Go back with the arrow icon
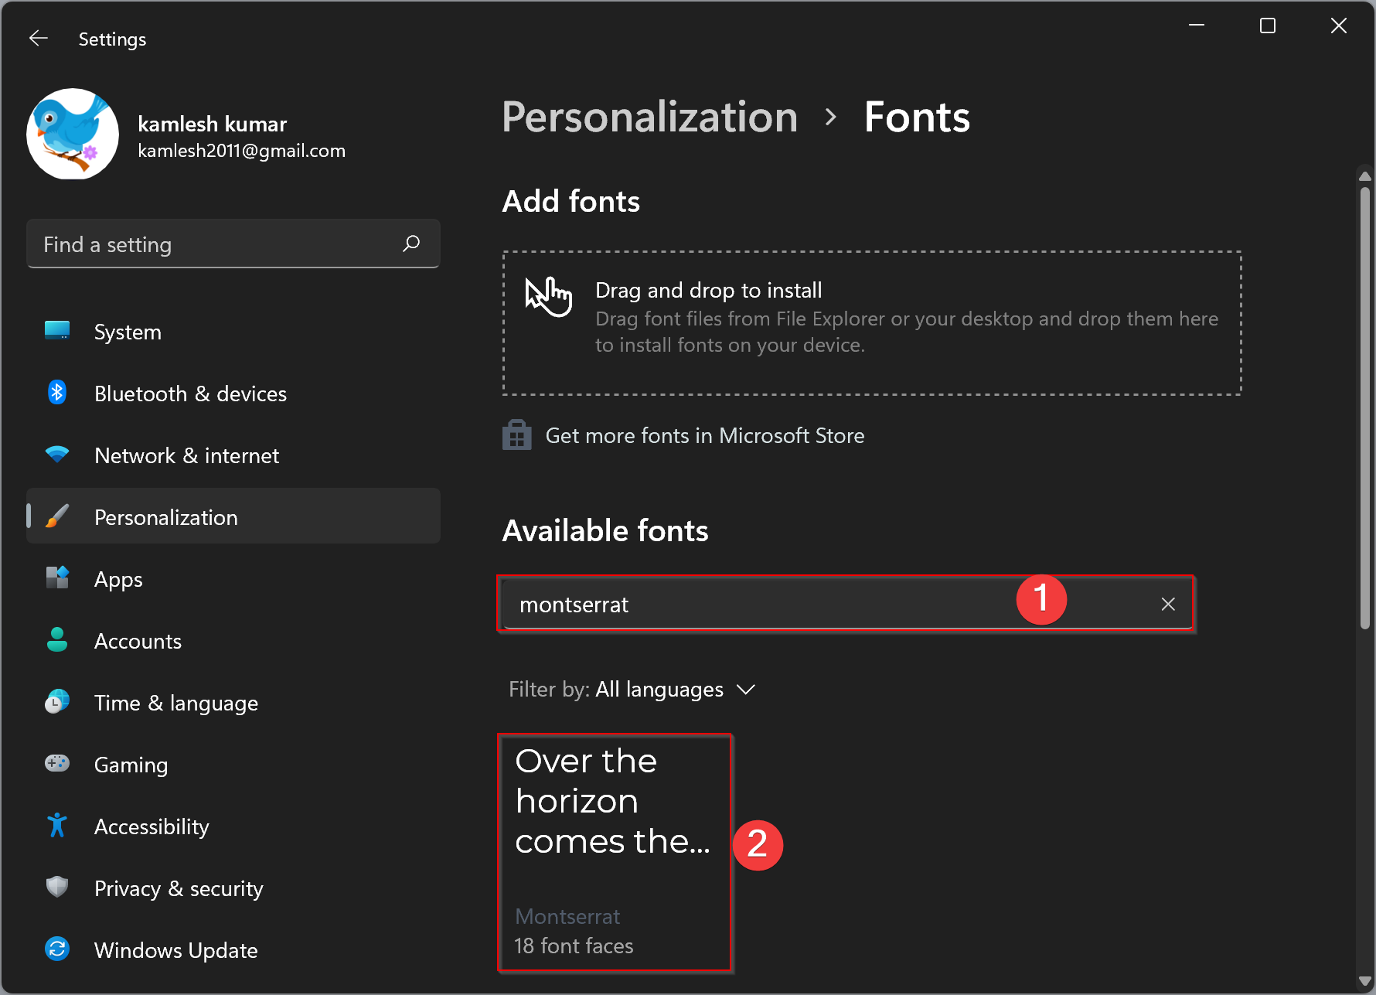Viewport: 1376px width, 995px height. coord(39,39)
